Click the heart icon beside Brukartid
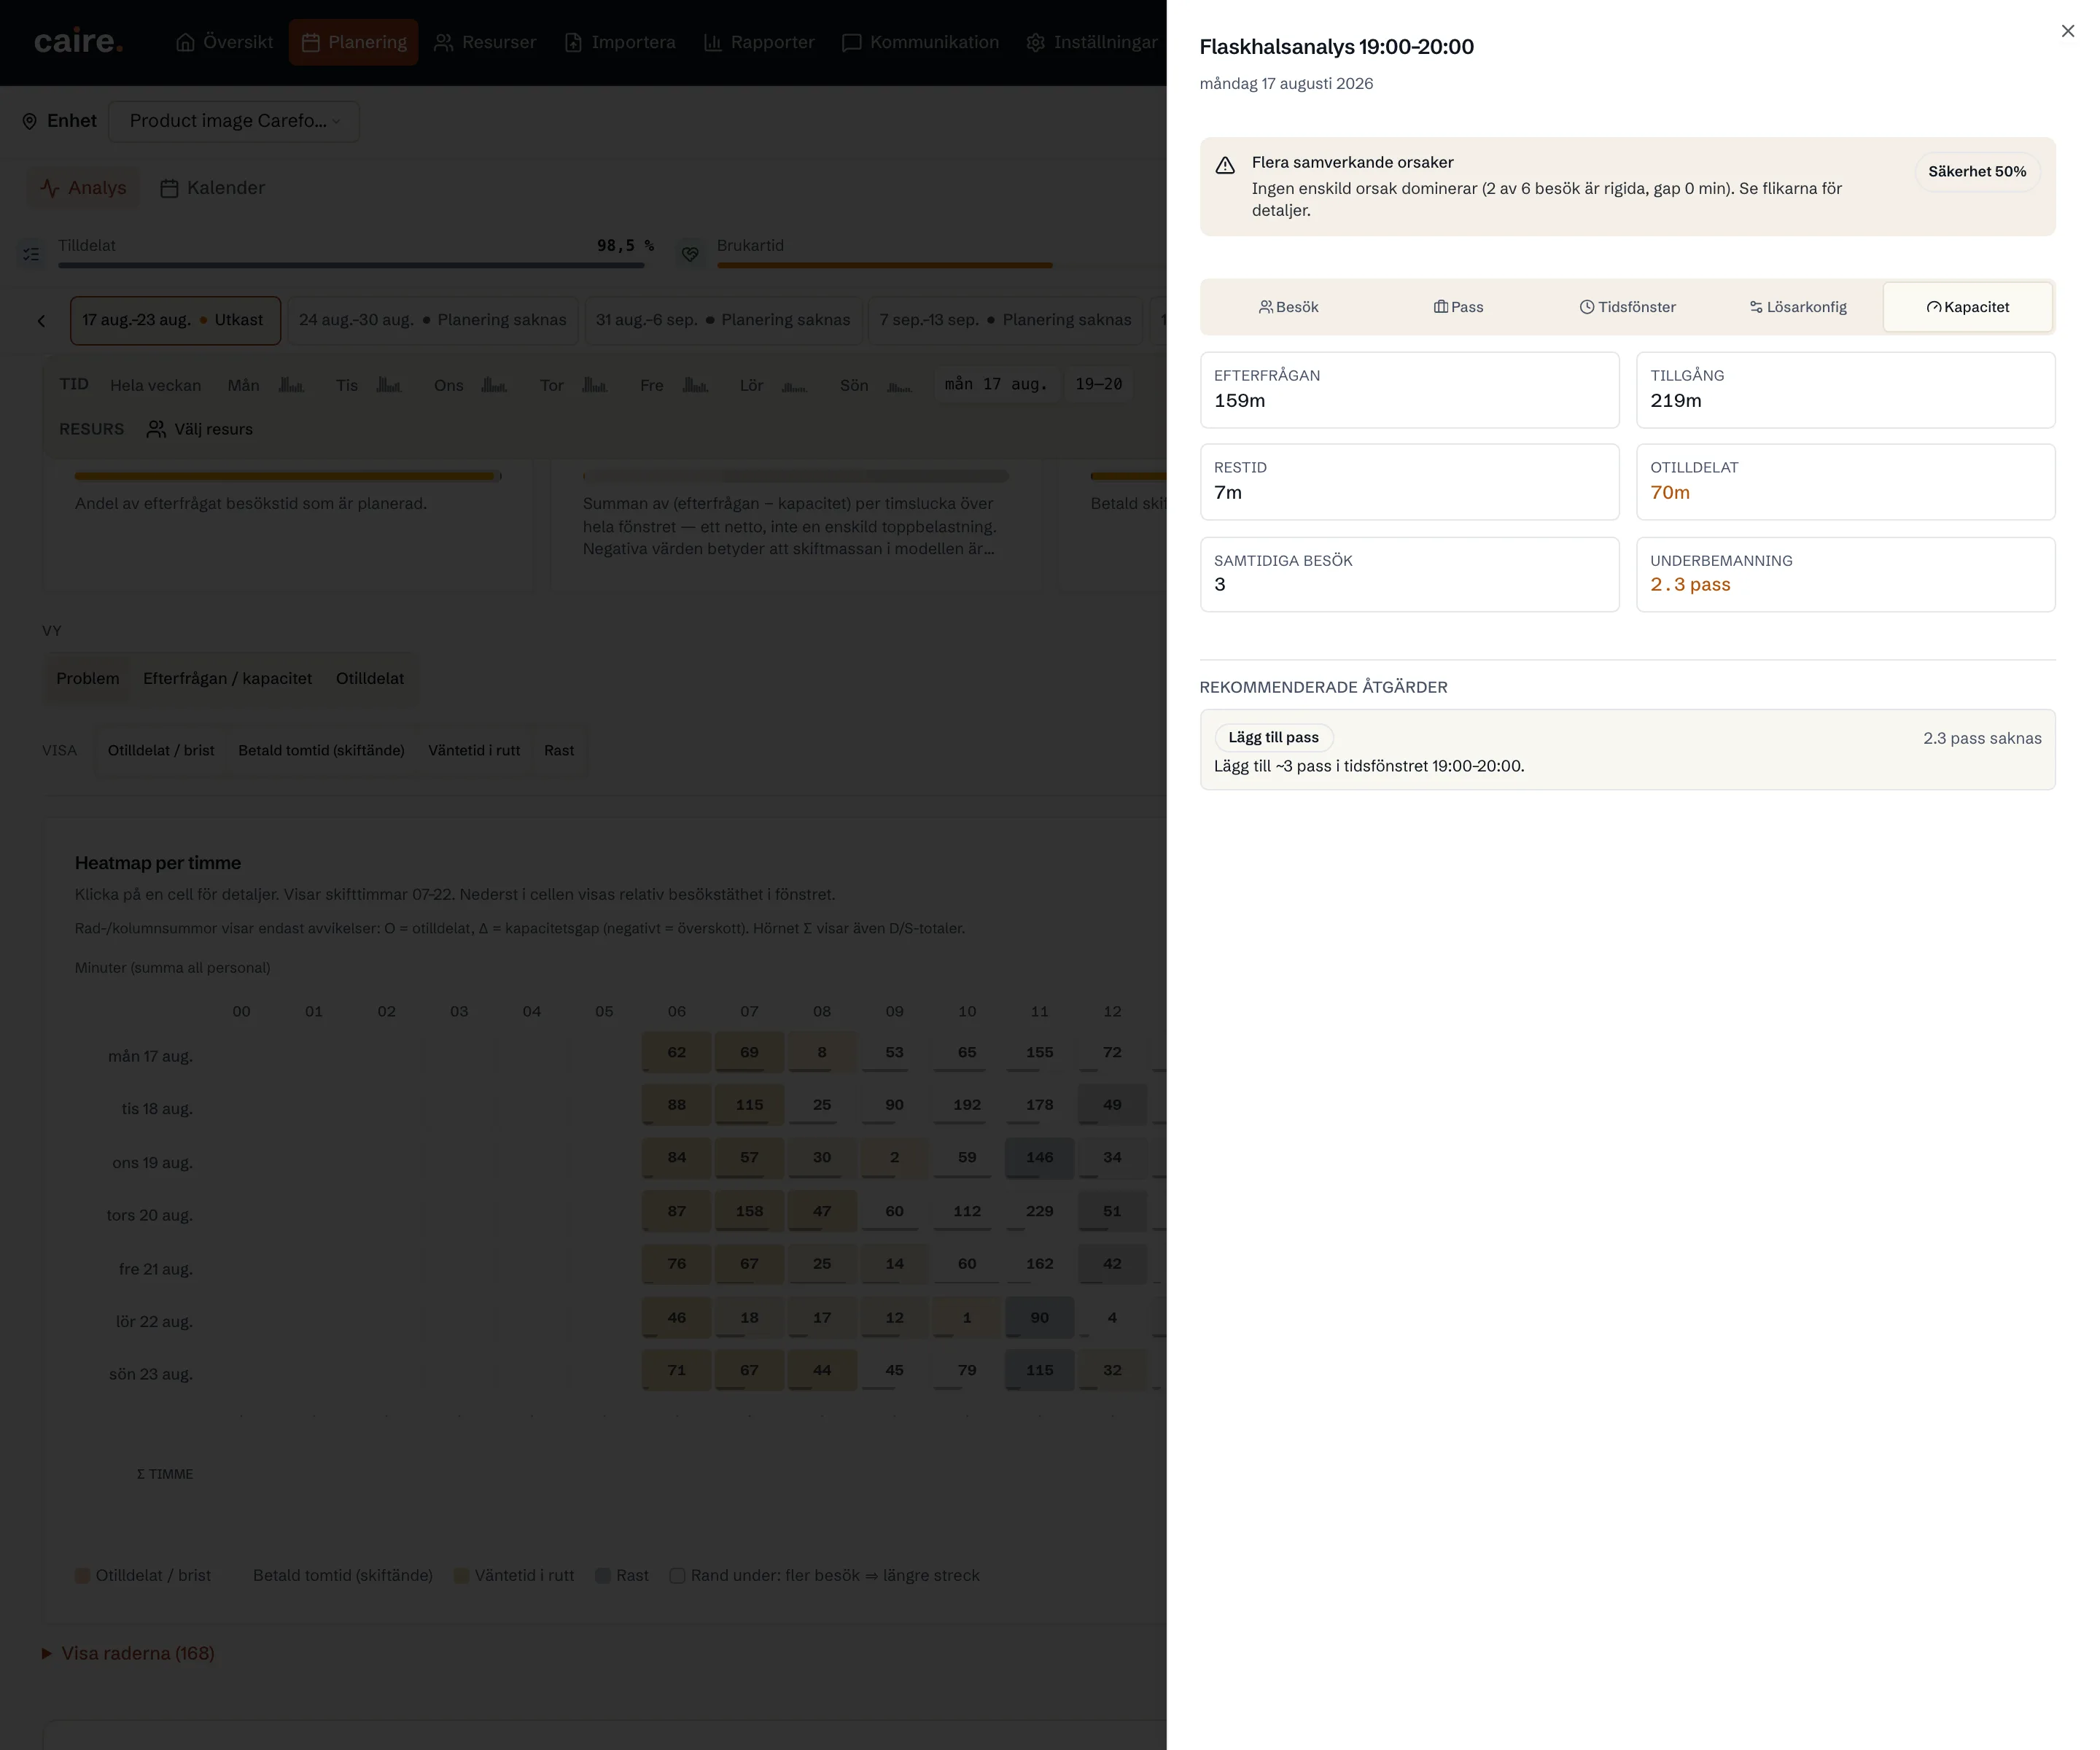The image size is (2100, 1750). coord(690,254)
